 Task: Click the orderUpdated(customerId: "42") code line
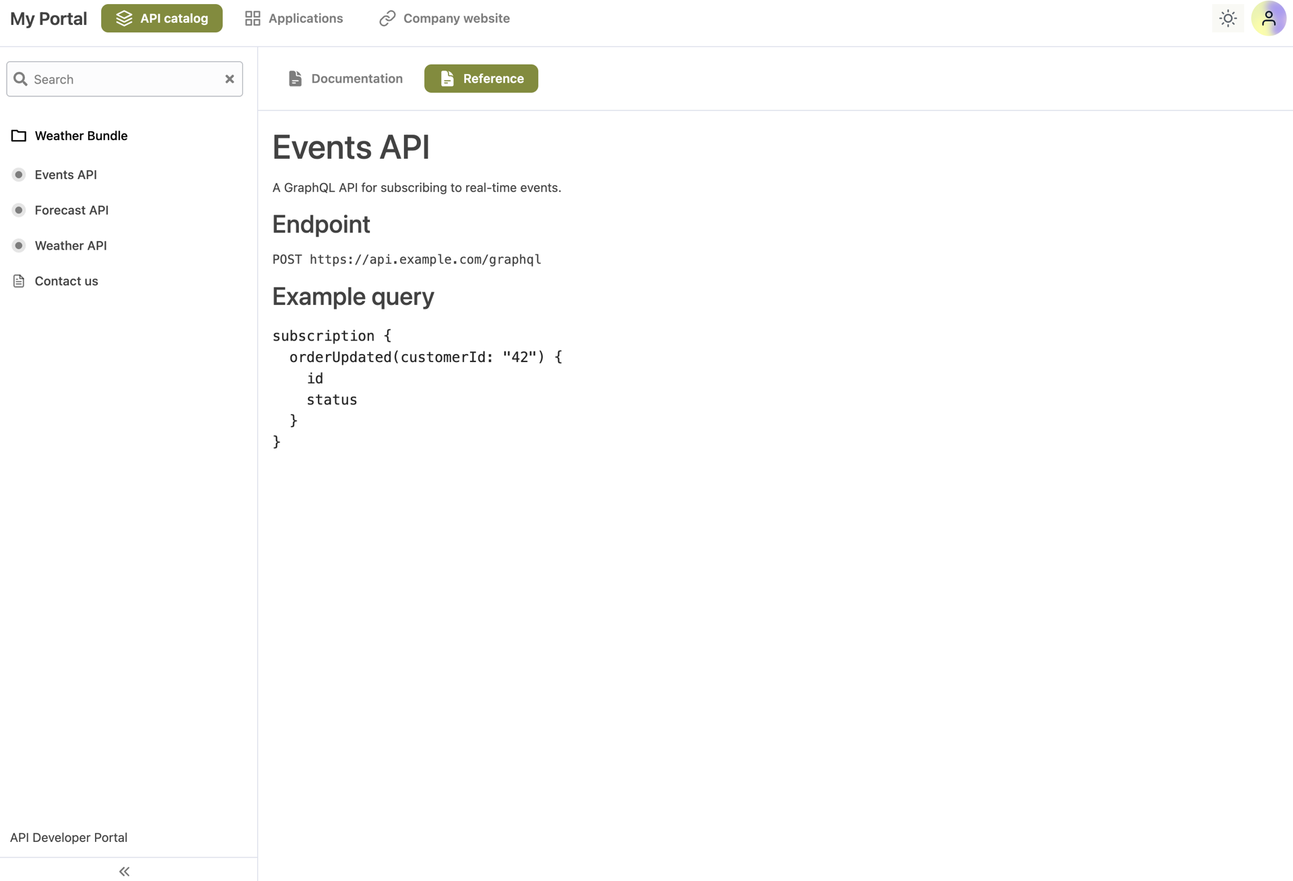[x=426, y=357]
